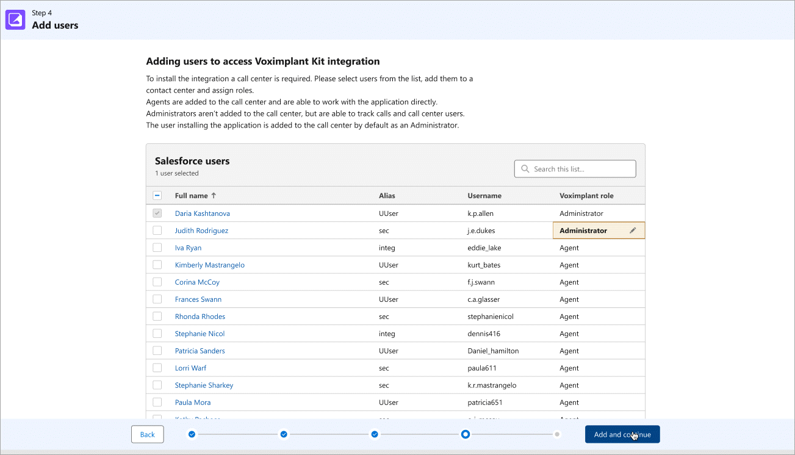The image size is (795, 455).
Task: Click the Voximplant role column header
Action: [586, 196]
